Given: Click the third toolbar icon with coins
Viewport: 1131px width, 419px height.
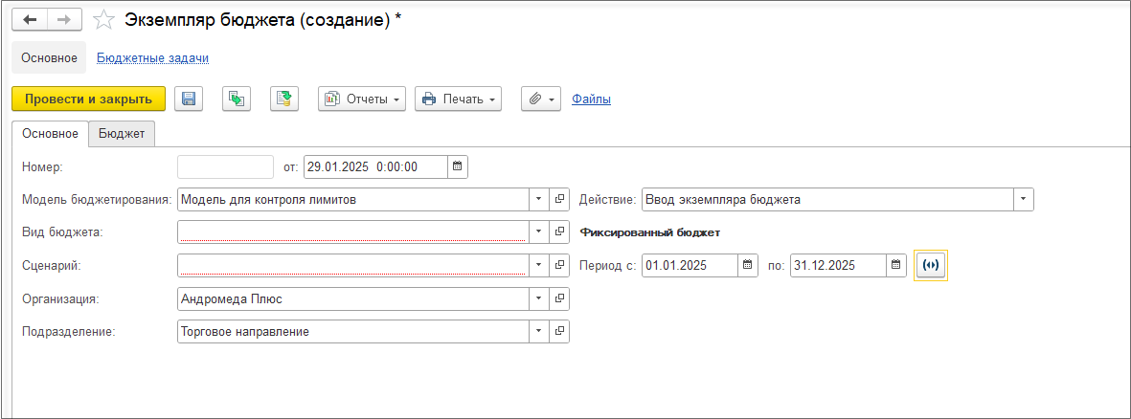Looking at the screenshot, I should pos(284,99).
